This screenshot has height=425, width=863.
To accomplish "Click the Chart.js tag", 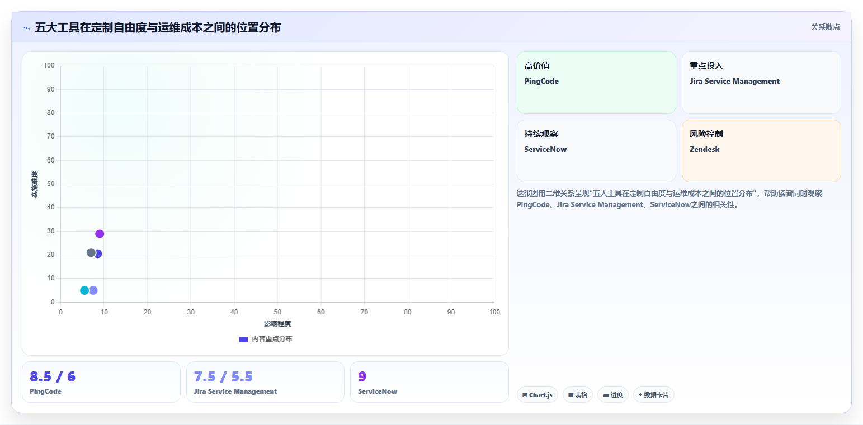I will coord(537,395).
